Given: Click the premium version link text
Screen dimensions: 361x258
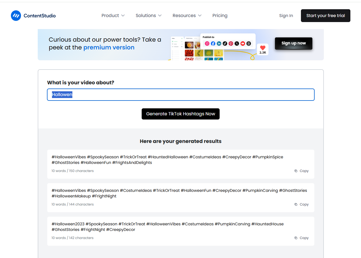Looking at the screenshot, I should pos(109,47).
